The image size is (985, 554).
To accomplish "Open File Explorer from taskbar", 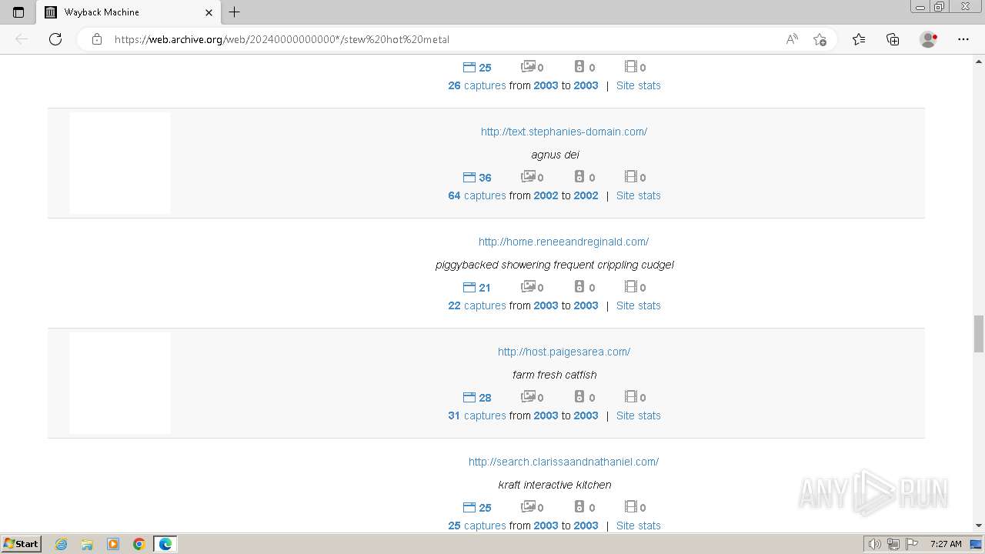I will (x=87, y=544).
